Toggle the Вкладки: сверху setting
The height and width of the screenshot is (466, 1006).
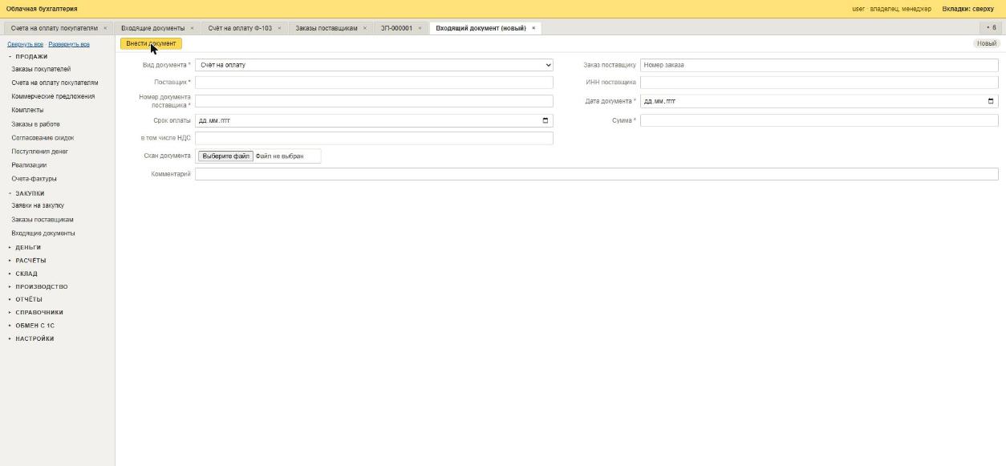[967, 9]
